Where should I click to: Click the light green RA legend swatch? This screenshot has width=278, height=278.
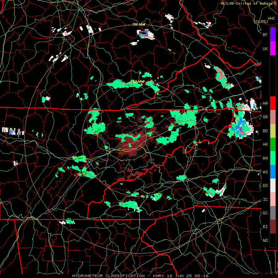pyautogui.click(x=273, y=158)
